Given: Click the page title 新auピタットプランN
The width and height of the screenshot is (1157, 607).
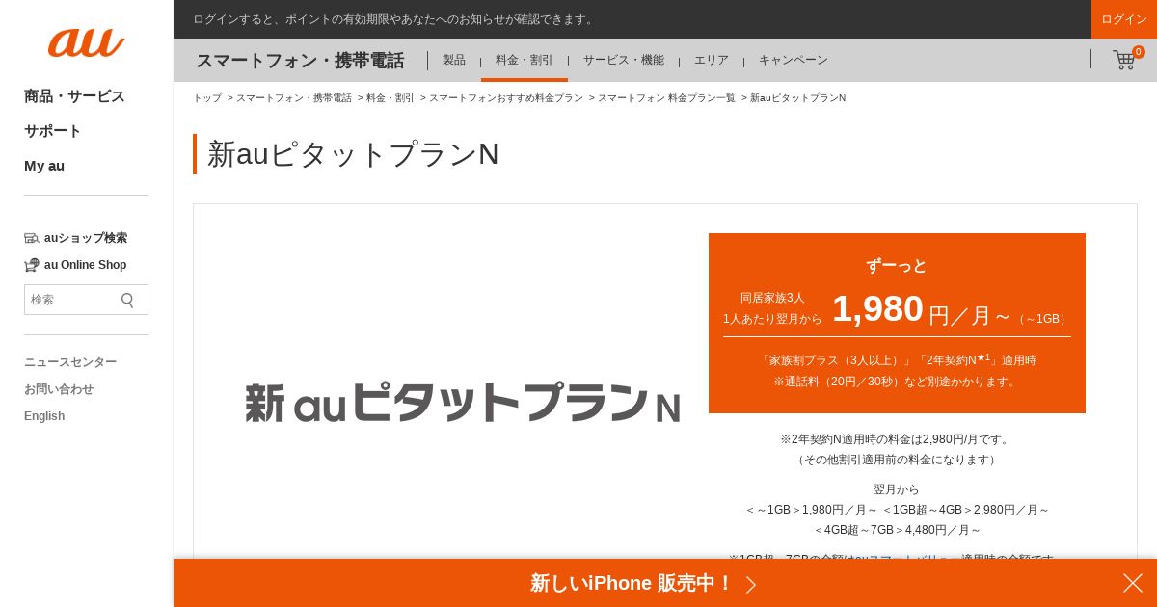Looking at the screenshot, I should [353, 154].
